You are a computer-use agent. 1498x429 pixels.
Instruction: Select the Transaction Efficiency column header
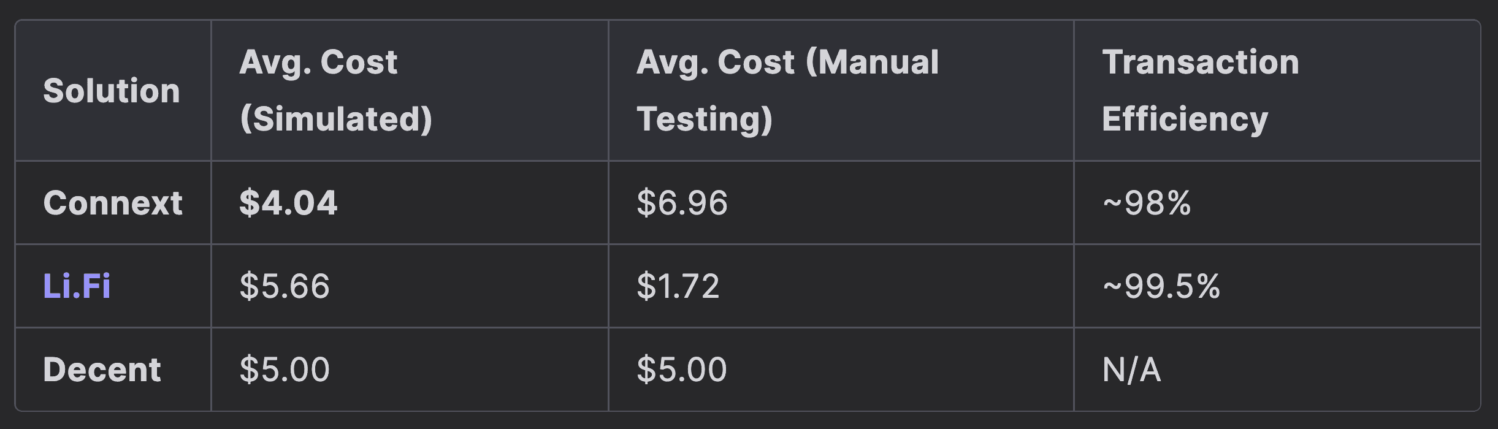pyautogui.click(x=1200, y=90)
